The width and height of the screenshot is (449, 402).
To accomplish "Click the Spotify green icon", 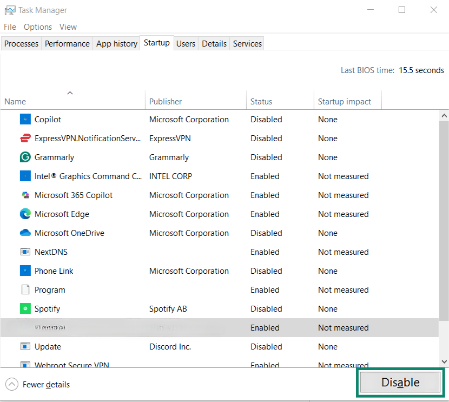I will click(x=25, y=308).
